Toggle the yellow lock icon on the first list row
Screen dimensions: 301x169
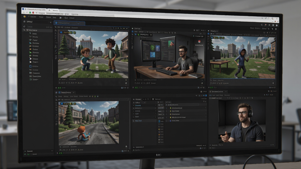coord(170,108)
